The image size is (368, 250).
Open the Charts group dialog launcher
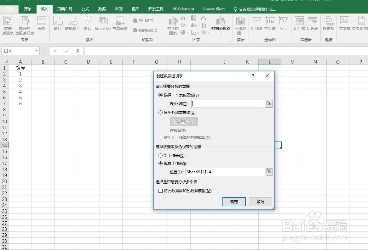tap(230, 41)
